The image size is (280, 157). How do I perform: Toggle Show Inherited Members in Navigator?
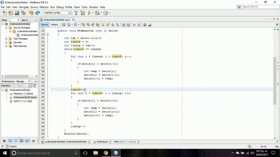(x=4, y=140)
